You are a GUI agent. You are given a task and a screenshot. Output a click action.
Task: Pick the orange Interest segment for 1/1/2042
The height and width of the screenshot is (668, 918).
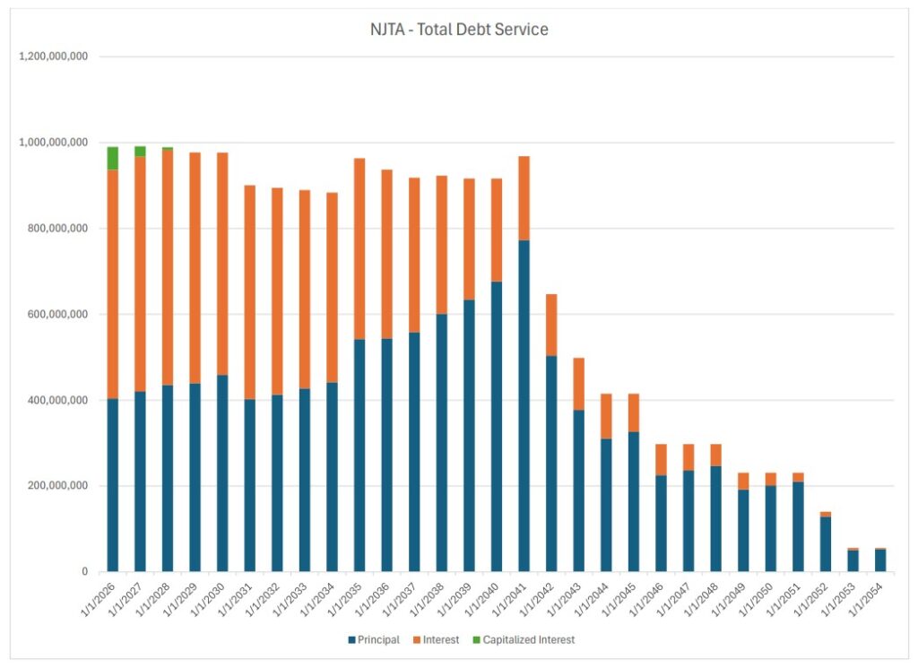point(551,325)
